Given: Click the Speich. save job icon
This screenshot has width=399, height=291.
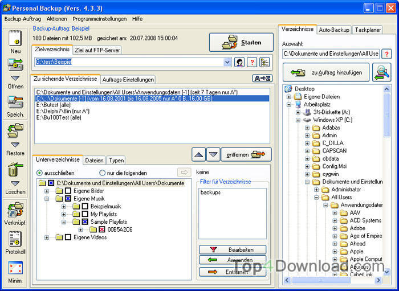Looking at the screenshot, I should [15, 102].
